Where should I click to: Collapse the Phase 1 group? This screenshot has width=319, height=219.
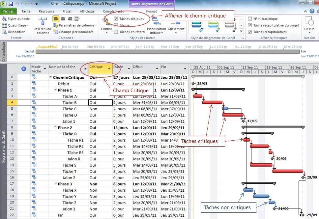55,89
